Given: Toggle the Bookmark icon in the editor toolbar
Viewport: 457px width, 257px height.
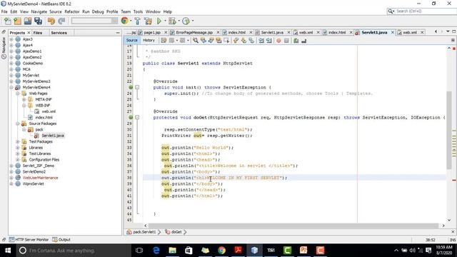Looking at the screenshot, I should [251, 41].
